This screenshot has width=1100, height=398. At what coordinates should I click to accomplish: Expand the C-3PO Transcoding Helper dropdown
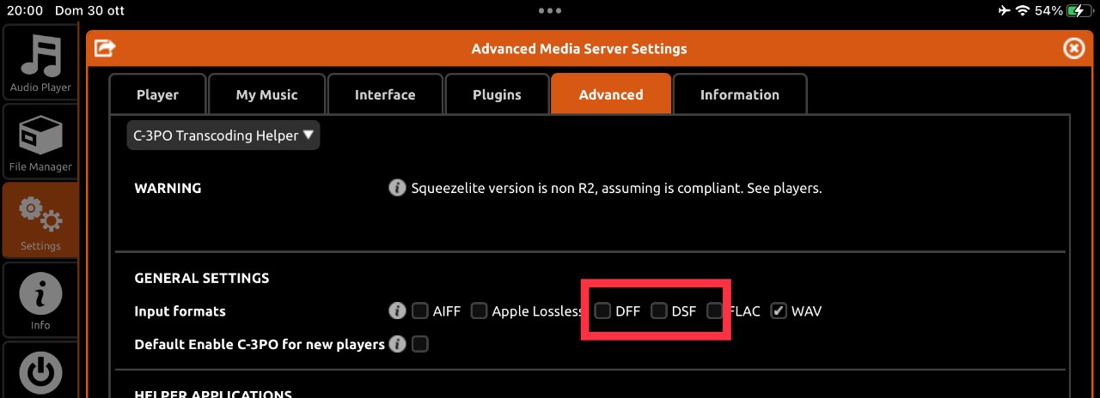[x=223, y=136]
